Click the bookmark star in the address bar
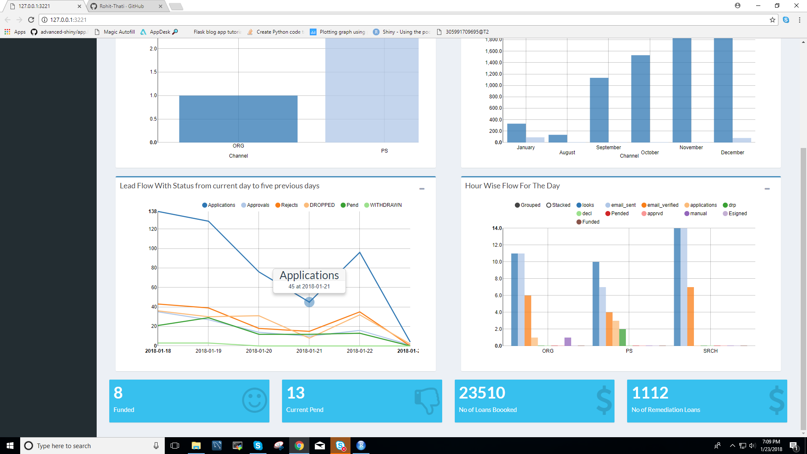Image resolution: width=807 pixels, height=454 pixels. point(772,20)
